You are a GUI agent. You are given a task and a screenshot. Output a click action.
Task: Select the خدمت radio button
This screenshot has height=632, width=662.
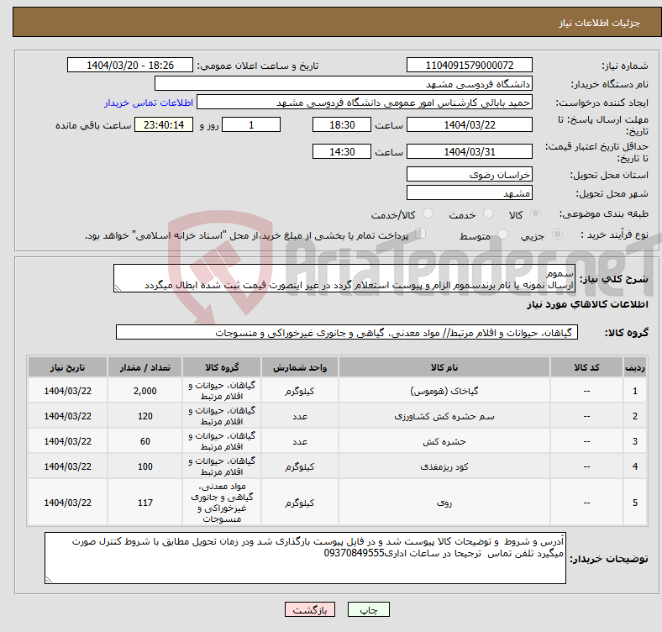click(x=488, y=213)
